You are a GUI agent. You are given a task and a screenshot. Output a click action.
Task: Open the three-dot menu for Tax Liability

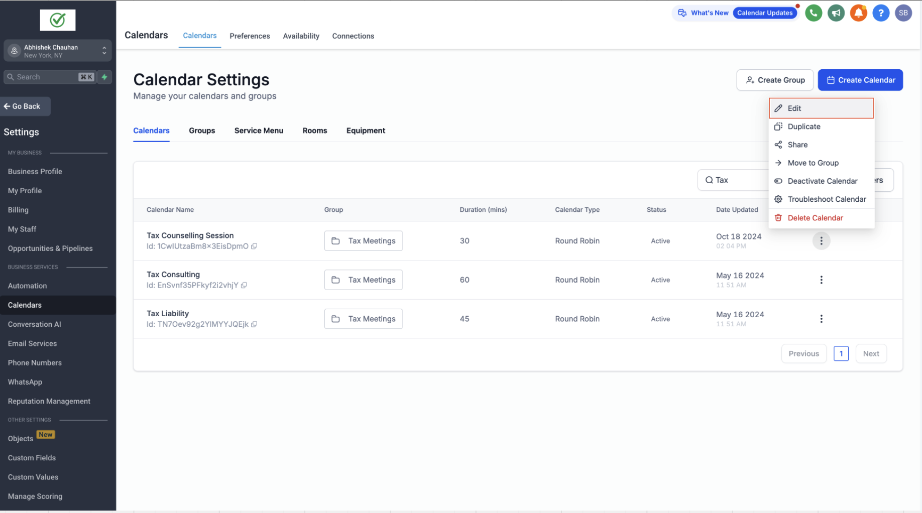pyautogui.click(x=821, y=319)
